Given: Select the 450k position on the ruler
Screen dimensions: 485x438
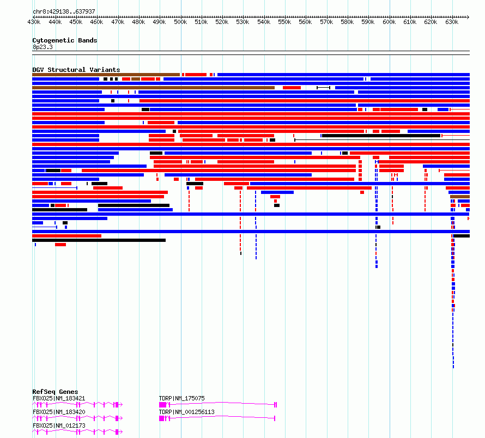Looking at the screenshot, I should click(x=76, y=22).
